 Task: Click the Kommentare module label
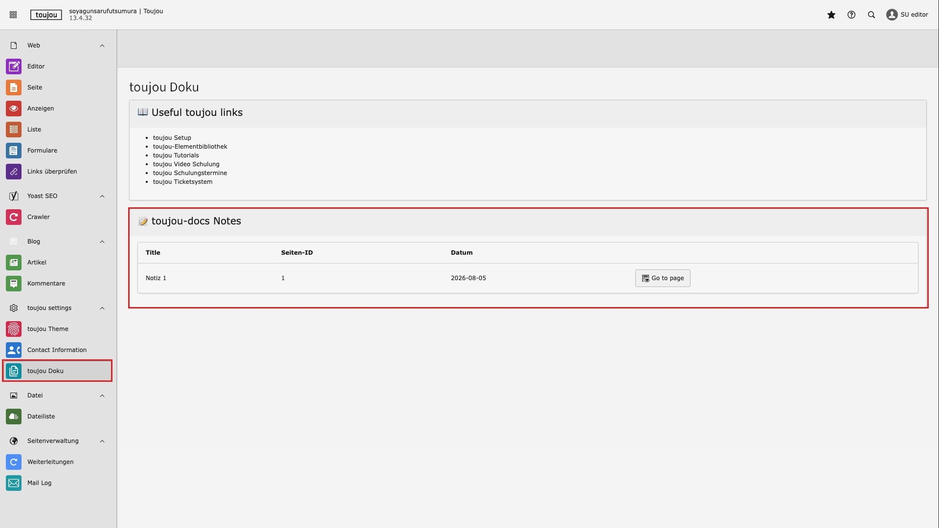[46, 284]
